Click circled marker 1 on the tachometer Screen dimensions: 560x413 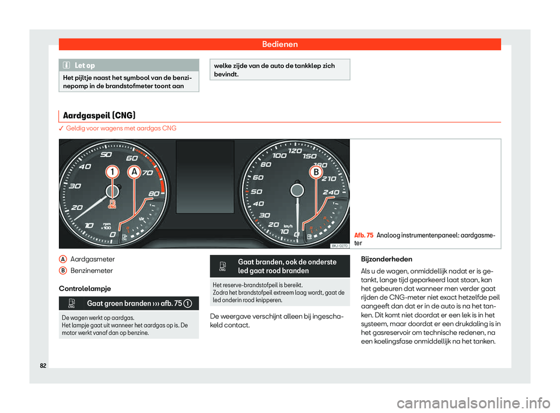tap(112, 172)
